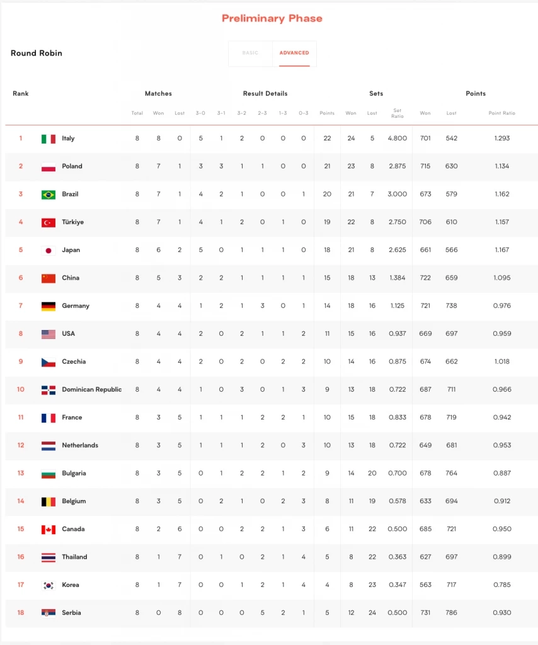Open the Poland team link

pos(72,166)
